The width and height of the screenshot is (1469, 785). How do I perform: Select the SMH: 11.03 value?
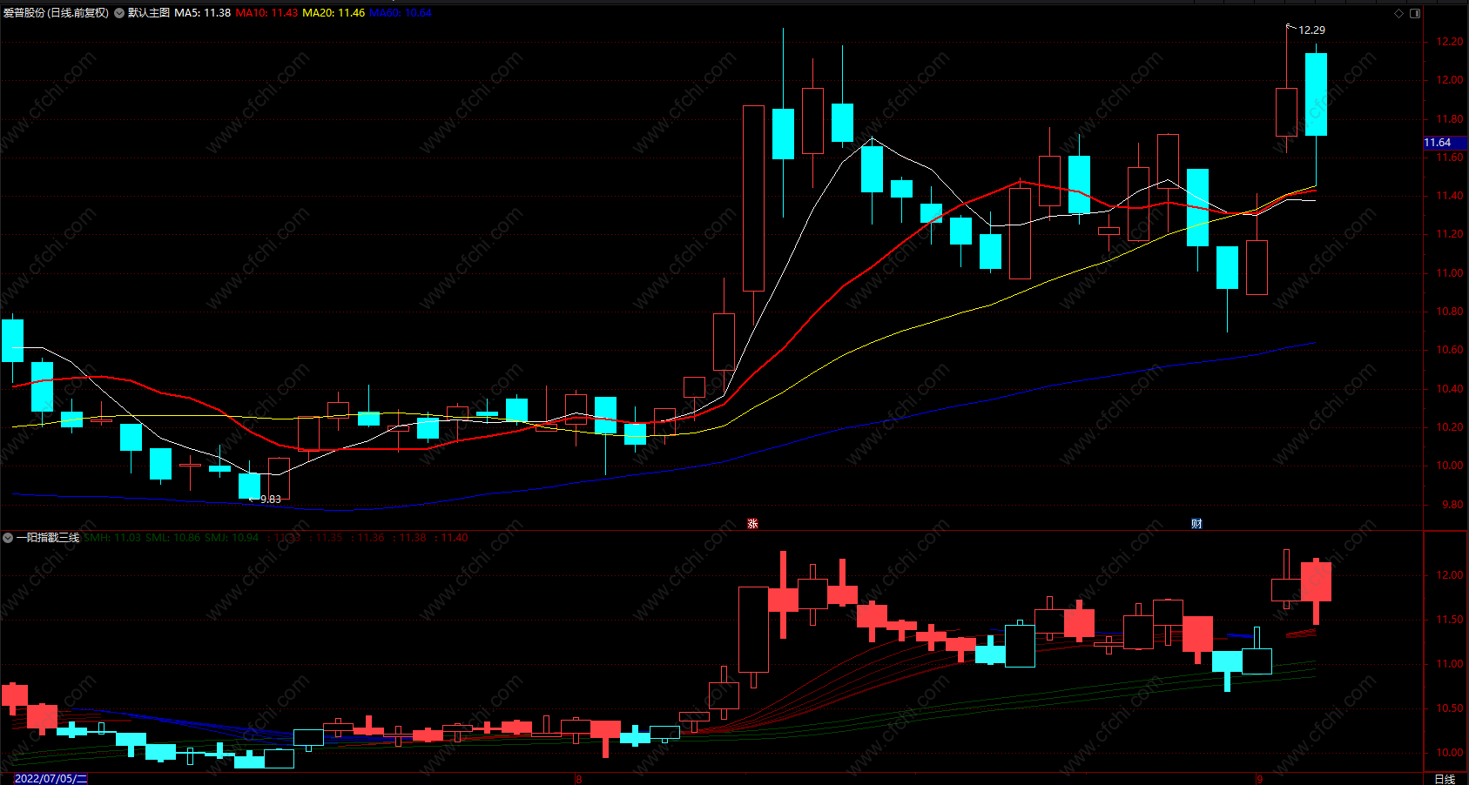pos(112,538)
